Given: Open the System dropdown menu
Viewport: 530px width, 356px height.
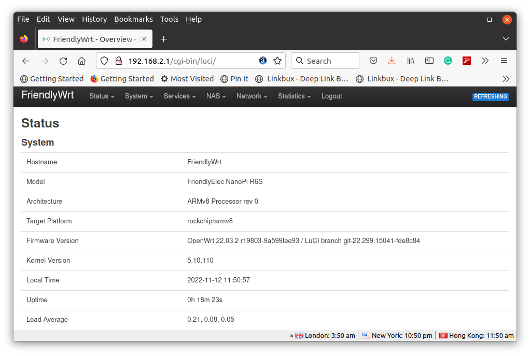Looking at the screenshot, I should (x=139, y=96).
